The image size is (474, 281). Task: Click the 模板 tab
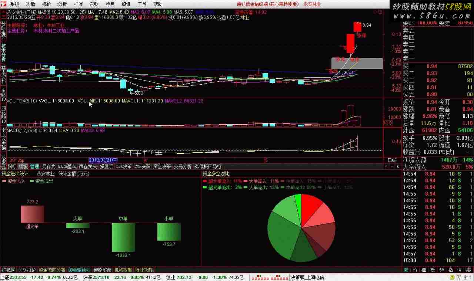pos(23,166)
